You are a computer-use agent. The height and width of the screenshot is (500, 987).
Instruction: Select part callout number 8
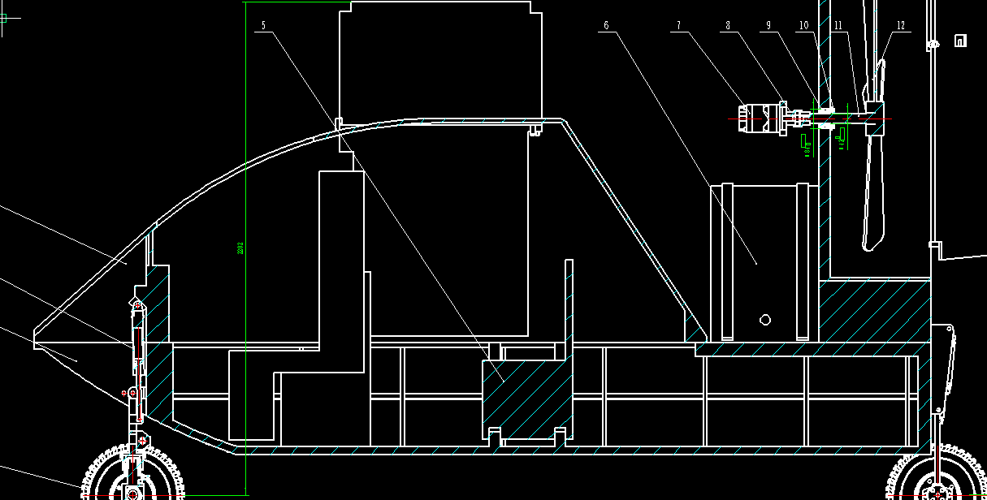coord(729,25)
